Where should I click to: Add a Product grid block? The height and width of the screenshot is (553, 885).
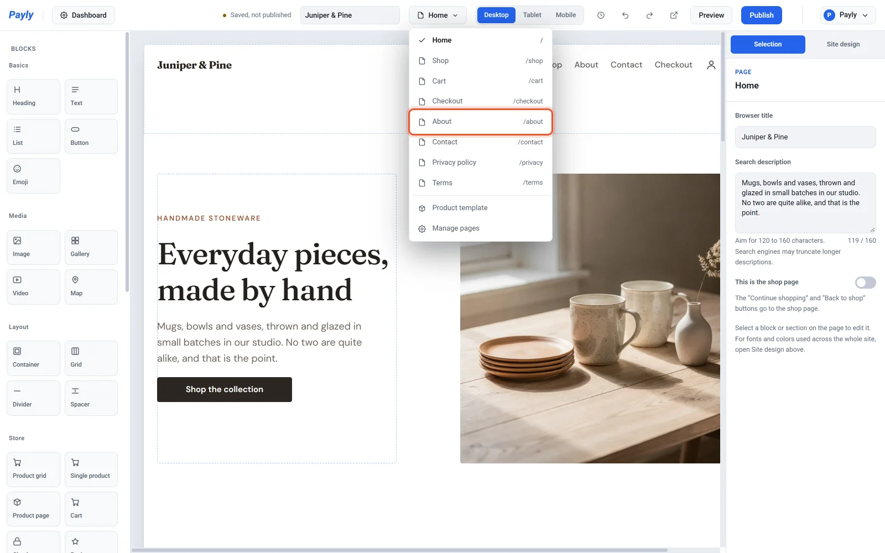[33, 469]
